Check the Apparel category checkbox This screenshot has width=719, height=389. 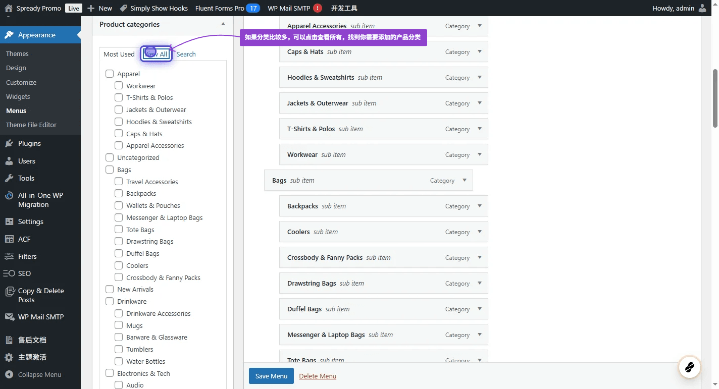[110, 74]
